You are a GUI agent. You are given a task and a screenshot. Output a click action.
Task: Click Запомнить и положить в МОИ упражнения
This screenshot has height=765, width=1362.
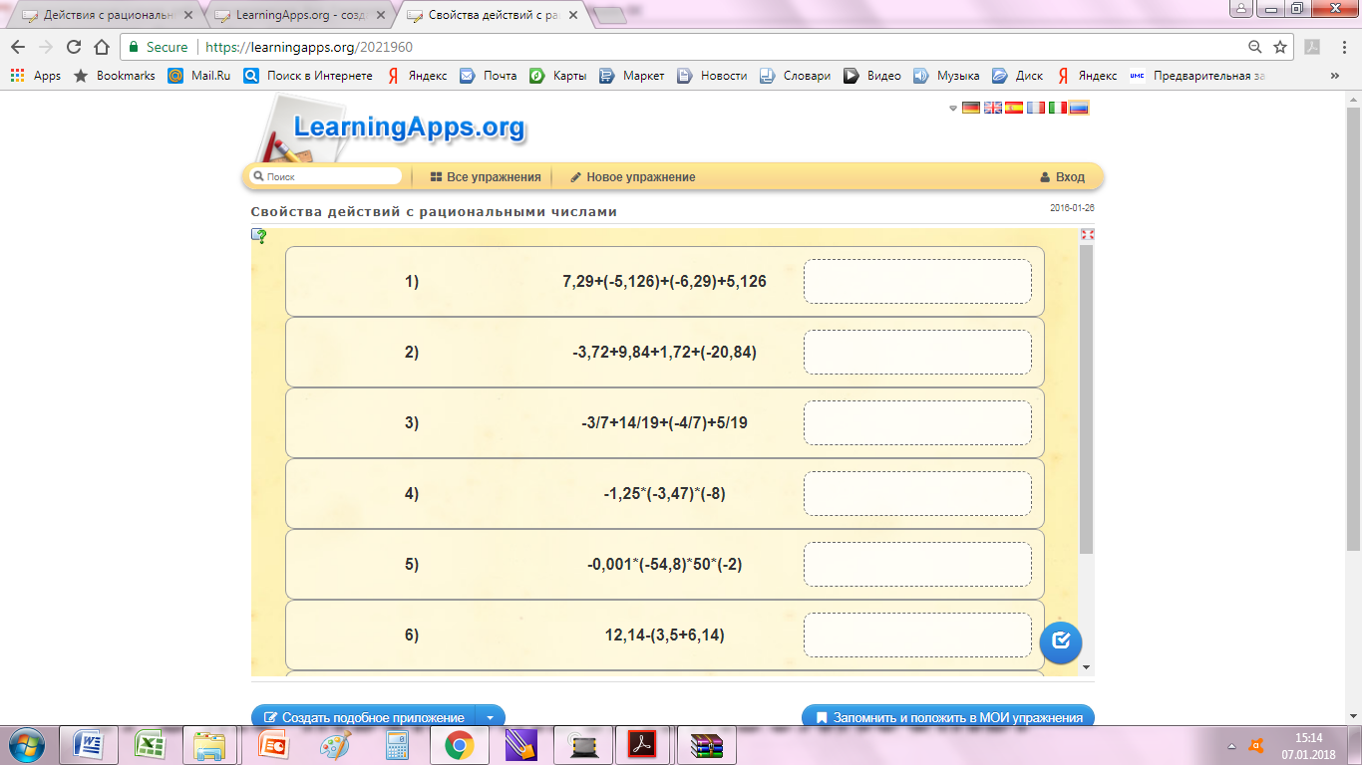(948, 717)
